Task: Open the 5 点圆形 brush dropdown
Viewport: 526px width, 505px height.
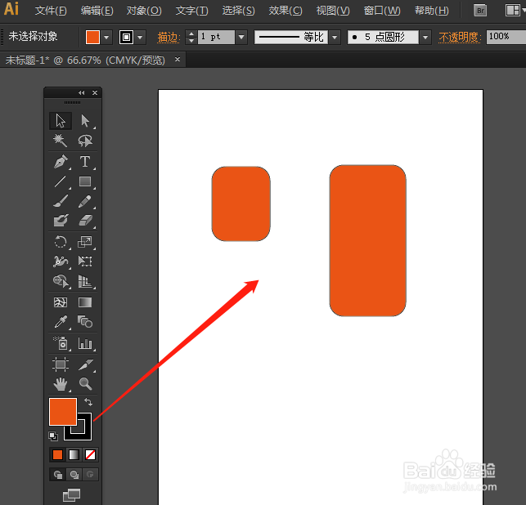Action: click(x=425, y=37)
